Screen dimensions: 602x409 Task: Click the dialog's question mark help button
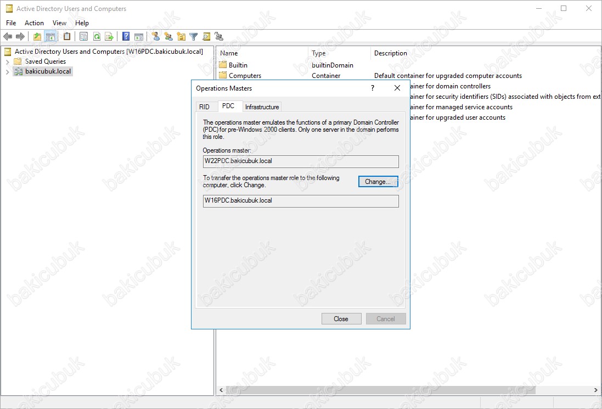click(373, 88)
